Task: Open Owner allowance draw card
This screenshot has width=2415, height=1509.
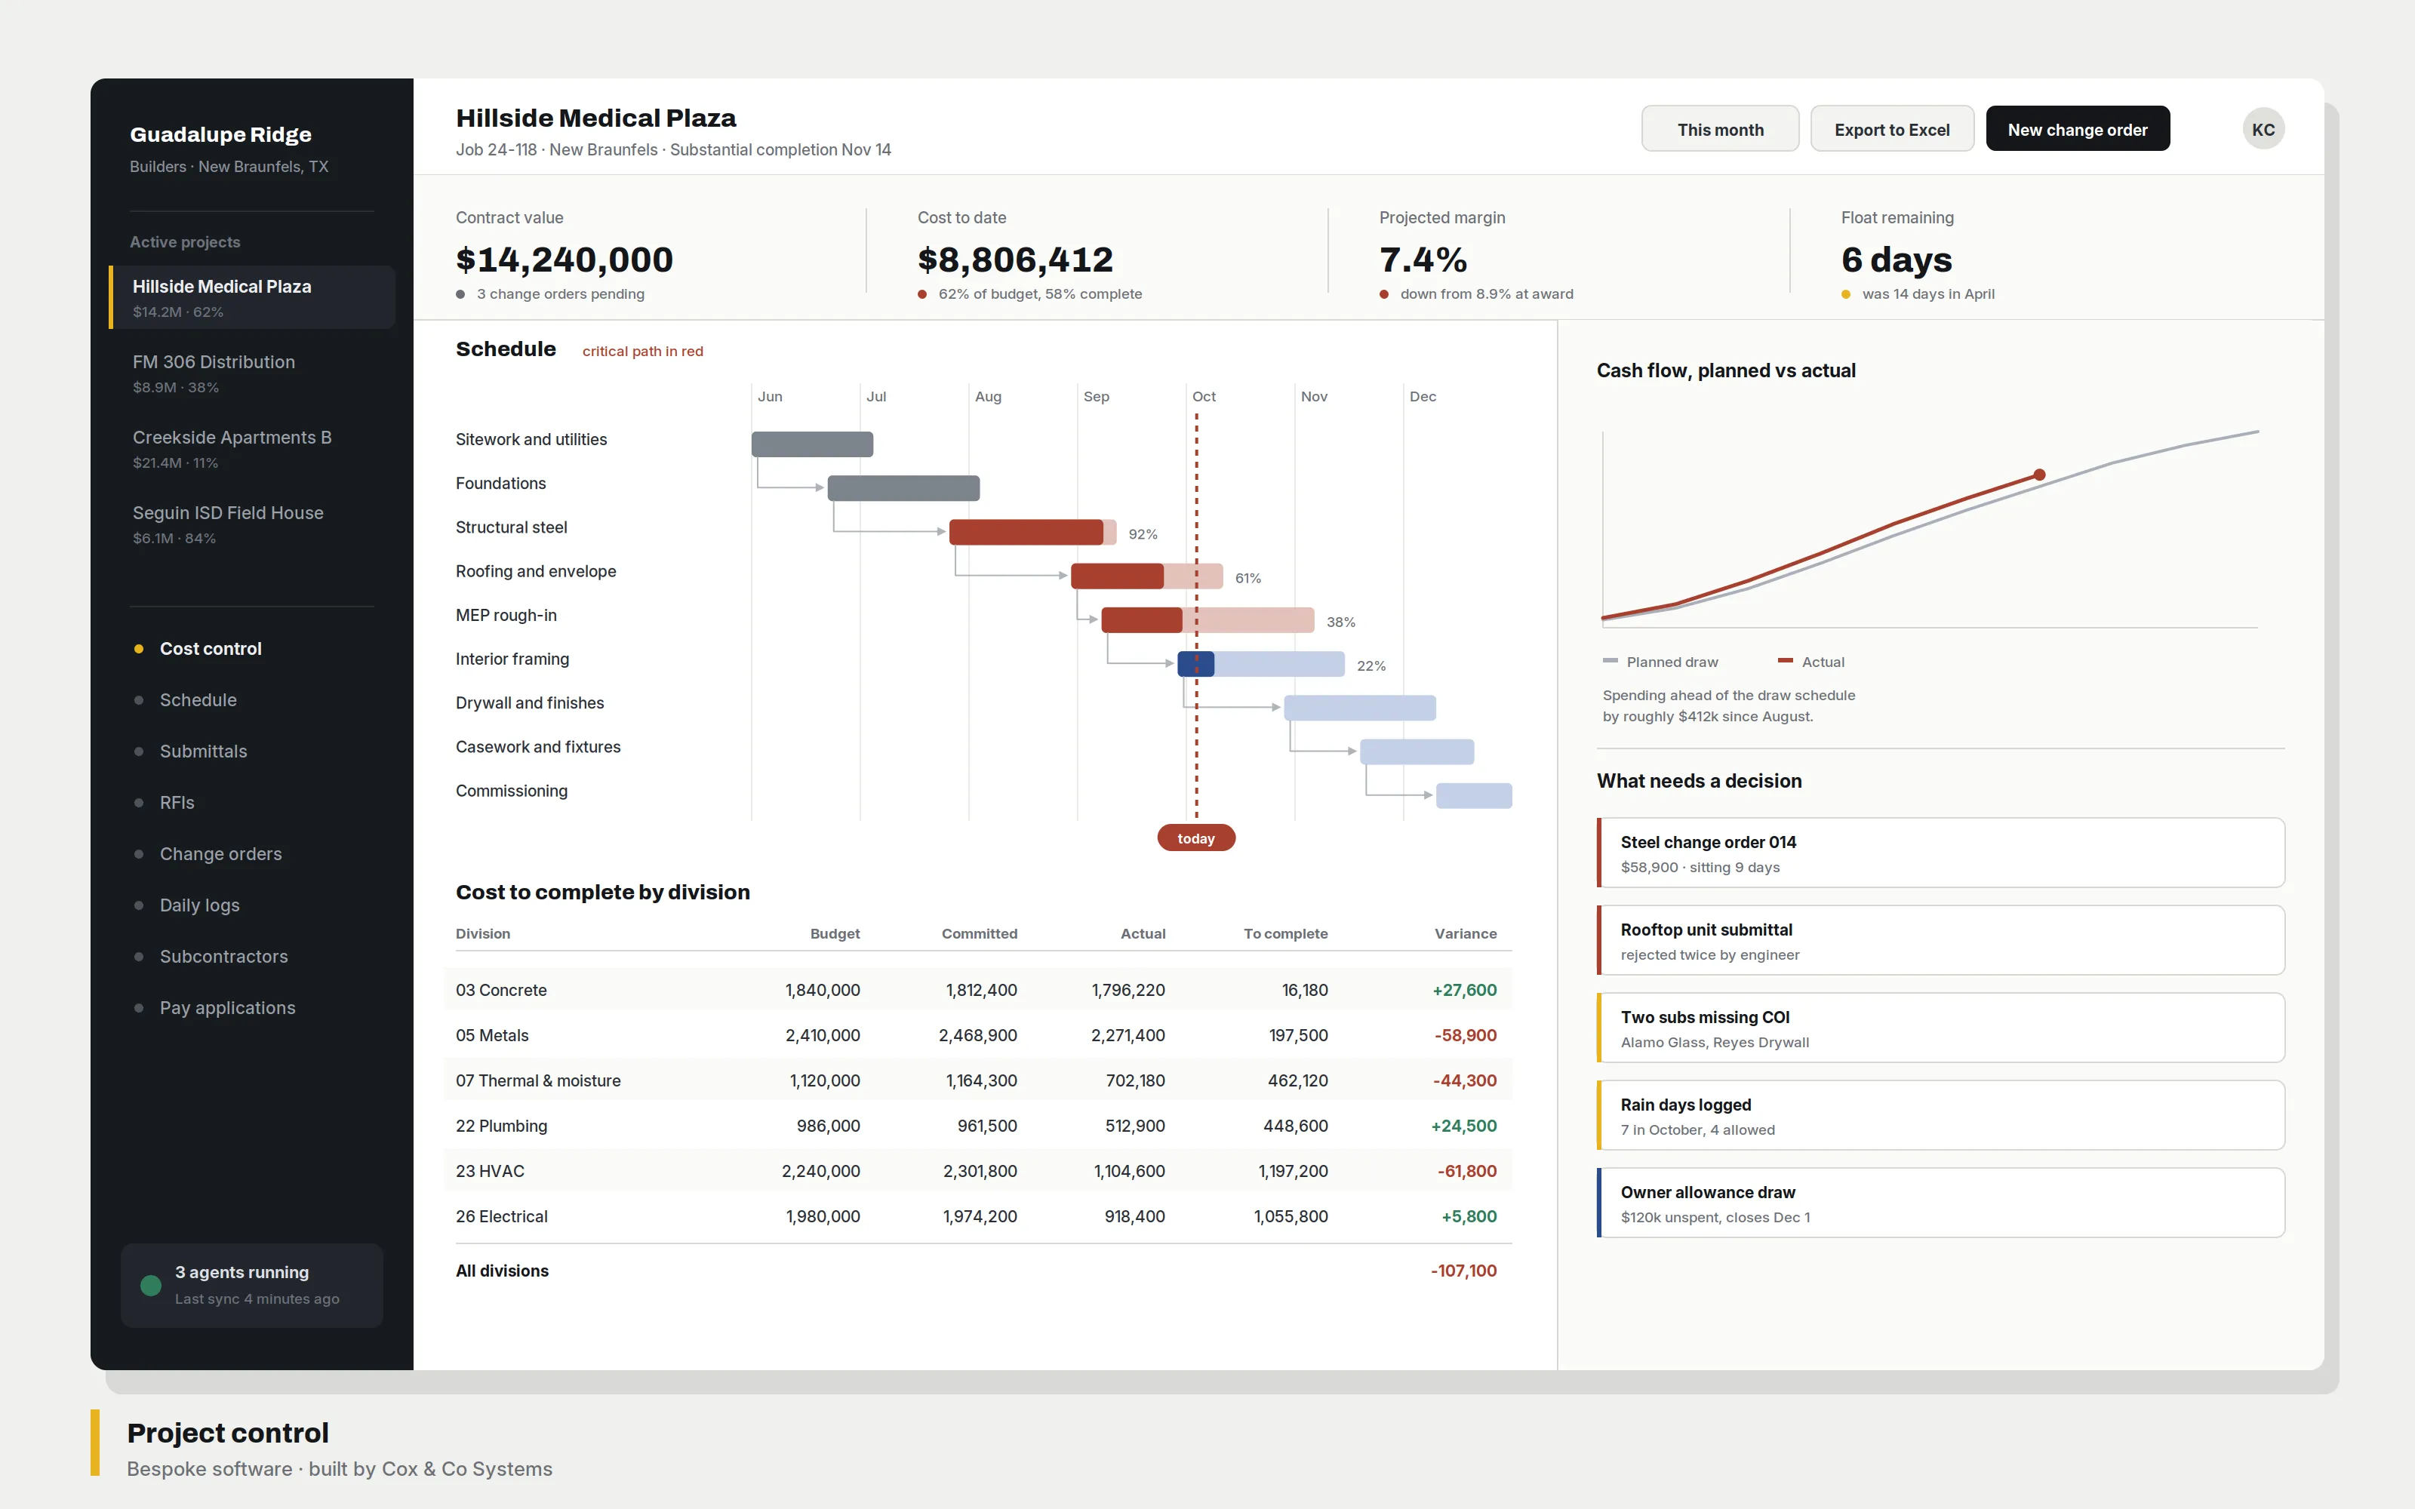Action: (x=1940, y=1203)
